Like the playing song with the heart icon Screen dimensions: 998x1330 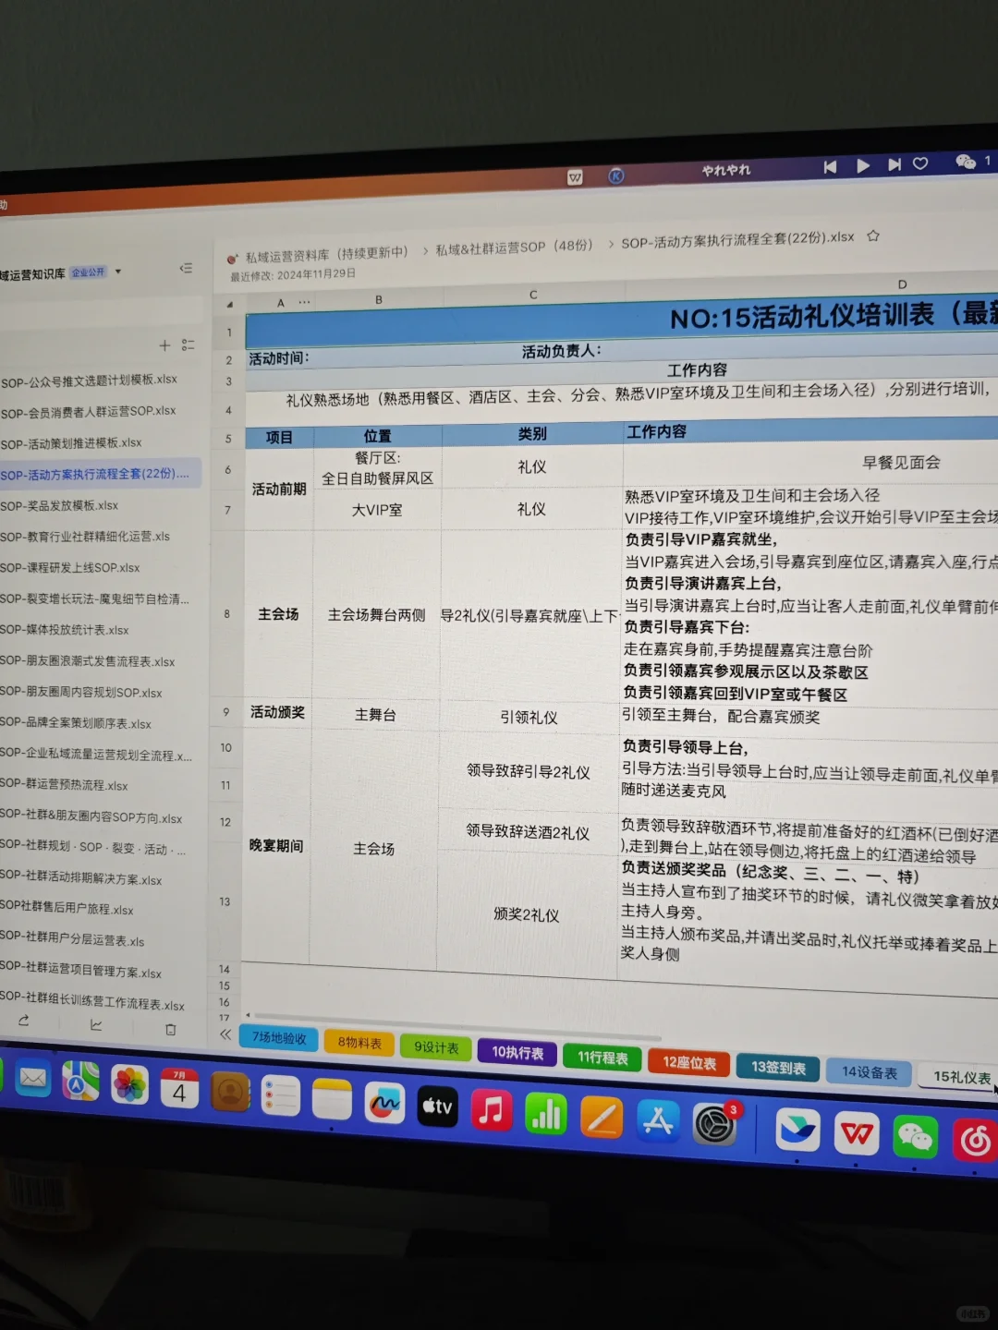tap(920, 163)
